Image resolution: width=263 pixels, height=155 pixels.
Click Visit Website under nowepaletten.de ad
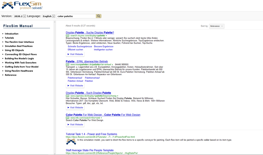[x=75, y=86]
